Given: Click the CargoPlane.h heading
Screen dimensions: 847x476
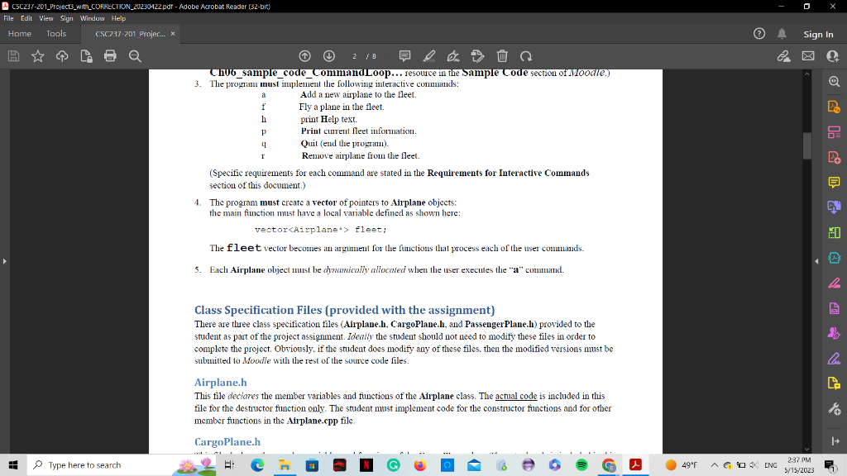Looking at the screenshot, I should pyautogui.click(x=227, y=441).
